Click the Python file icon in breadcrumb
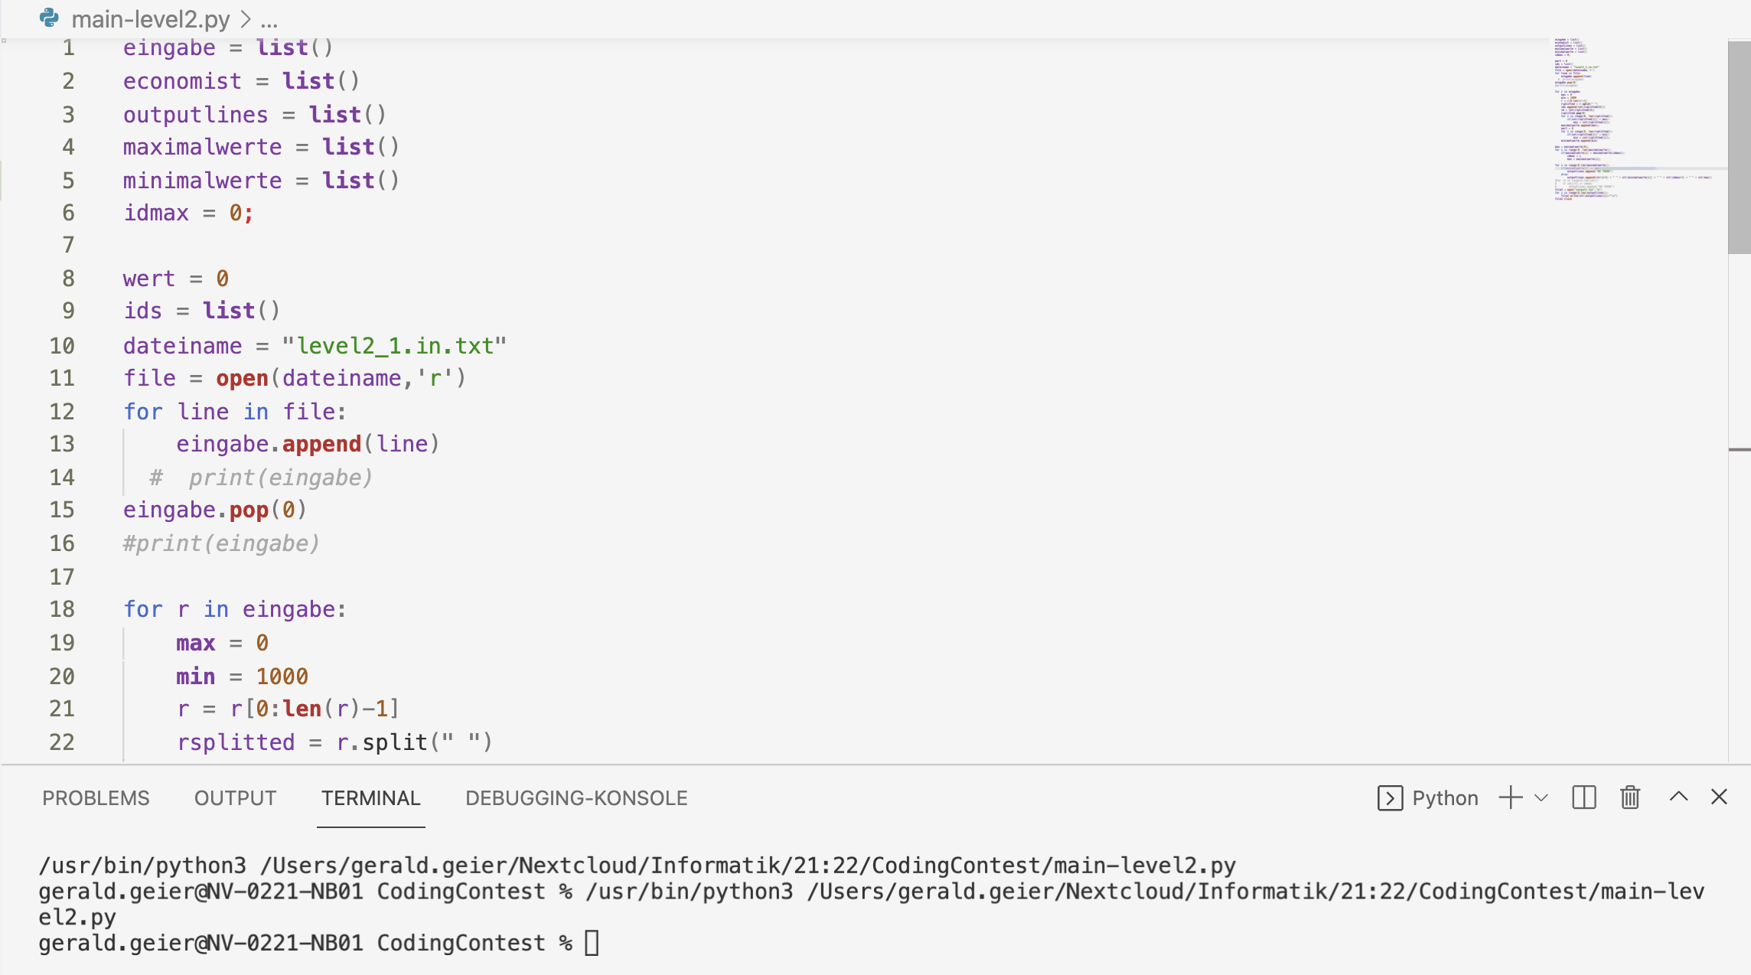This screenshot has height=975, width=1751. [50, 18]
